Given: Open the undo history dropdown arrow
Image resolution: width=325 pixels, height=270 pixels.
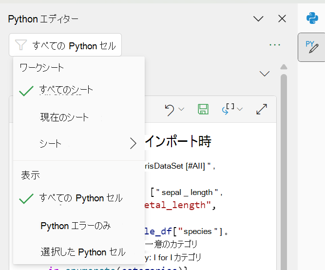Looking at the screenshot, I should pyautogui.click(x=181, y=109).
